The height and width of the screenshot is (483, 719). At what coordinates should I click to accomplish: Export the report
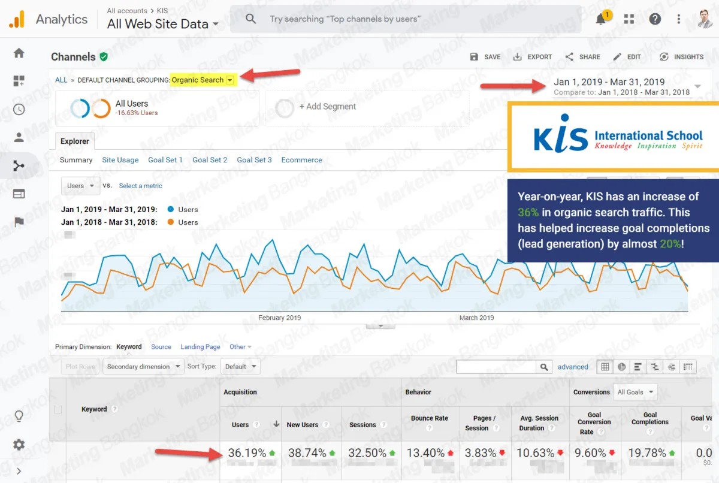(x=533, y=57)
